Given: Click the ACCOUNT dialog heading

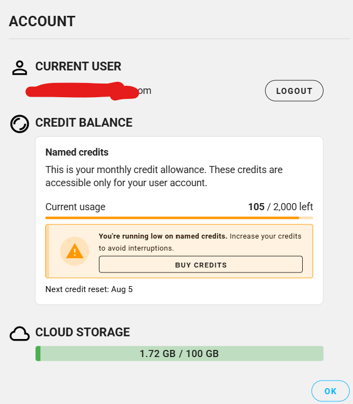Looking at the screenshot, I should (42, 21).
